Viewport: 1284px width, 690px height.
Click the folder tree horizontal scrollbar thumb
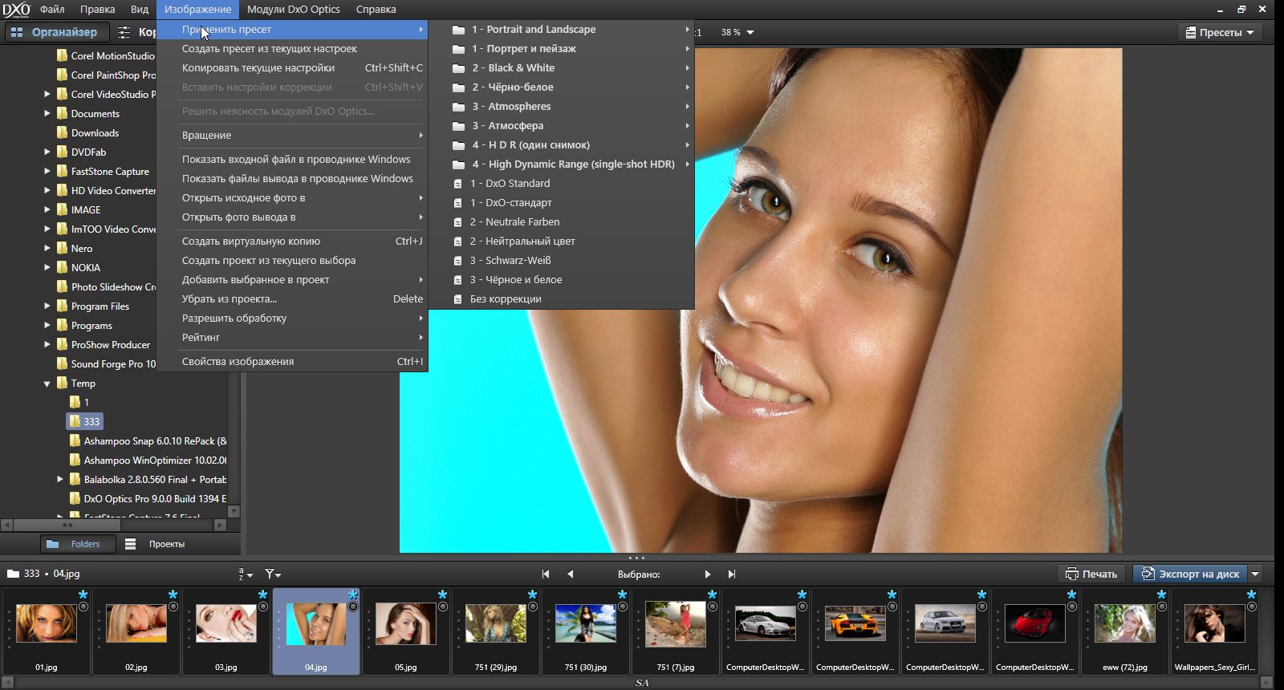[x=67, y=525]
